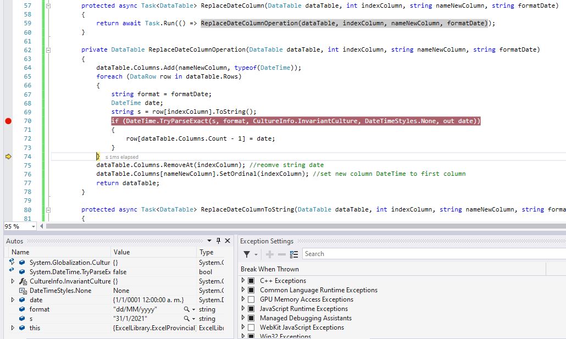The width and height of the screenshot is (566, 339).
Task: Select the Autos panel title
Action: point(14,241)
